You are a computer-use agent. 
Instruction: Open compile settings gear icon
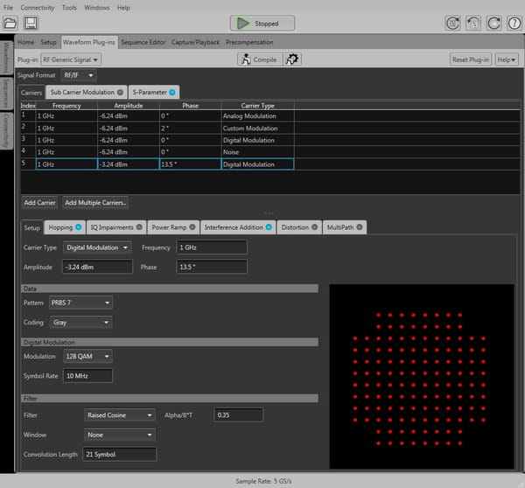(293, 59)
